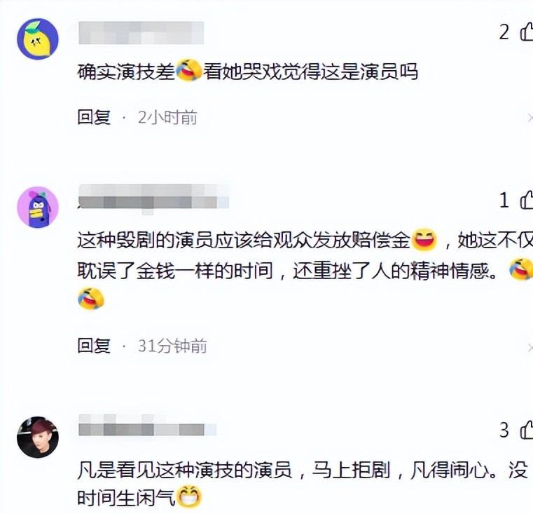Open the blurred username of the third commenter
Image resolution: width=533 pixels, height=514 pixels.
pyautogui.click(x=148, y=425)
